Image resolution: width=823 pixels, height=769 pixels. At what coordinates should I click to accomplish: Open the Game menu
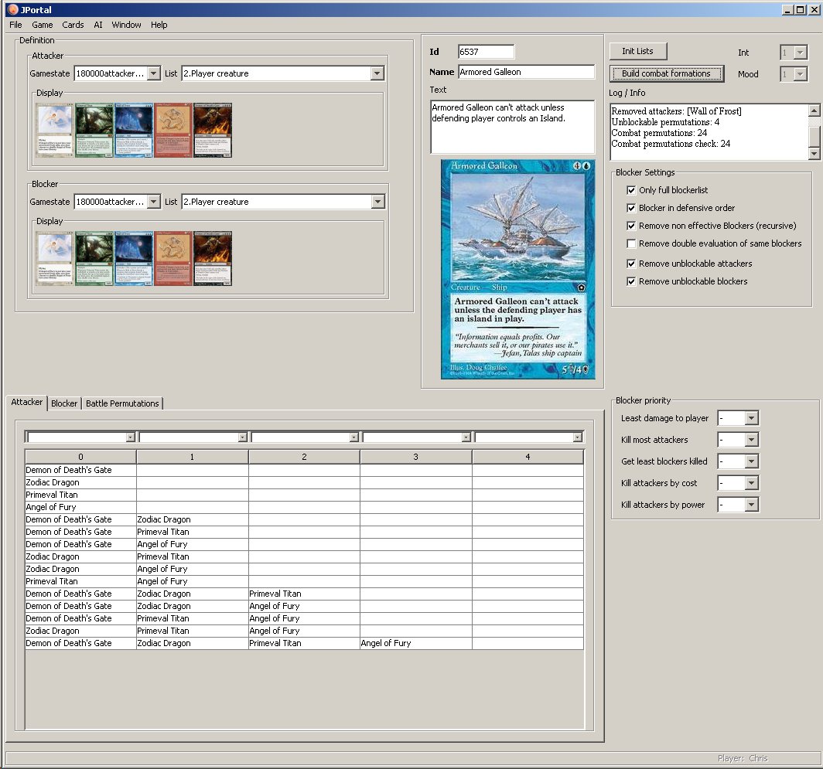(42, 25)
